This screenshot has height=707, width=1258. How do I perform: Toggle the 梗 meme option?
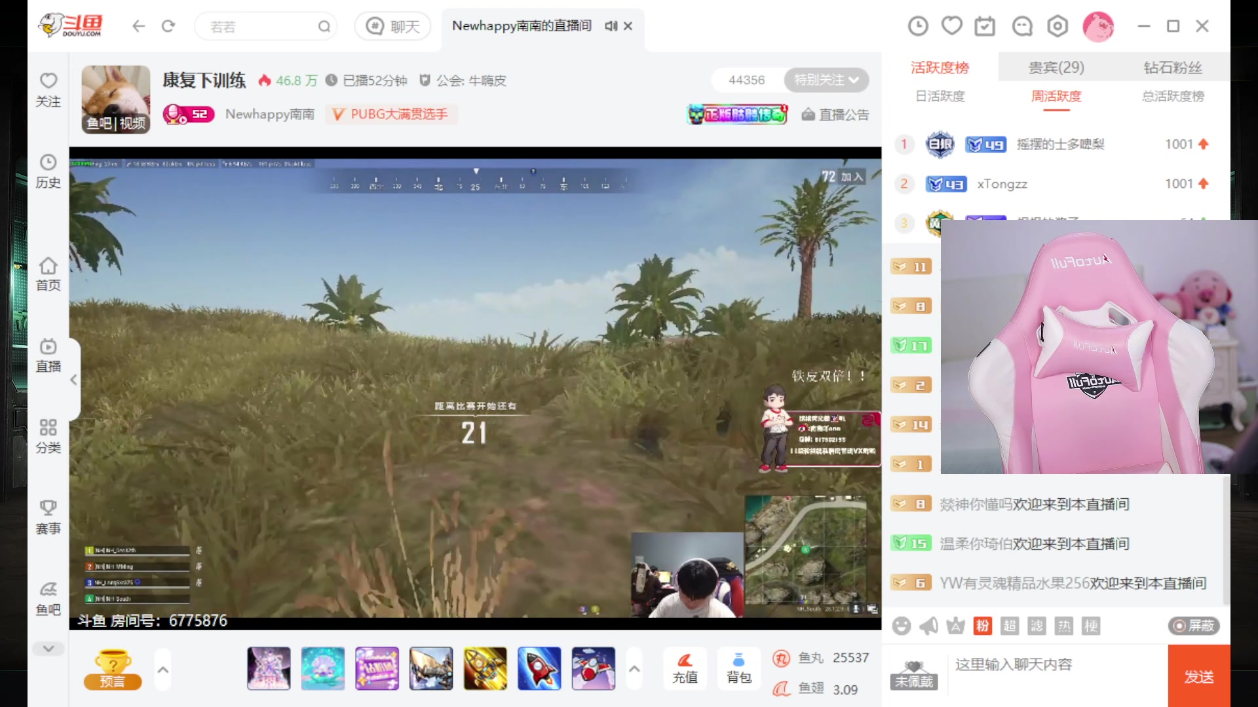1091,626
